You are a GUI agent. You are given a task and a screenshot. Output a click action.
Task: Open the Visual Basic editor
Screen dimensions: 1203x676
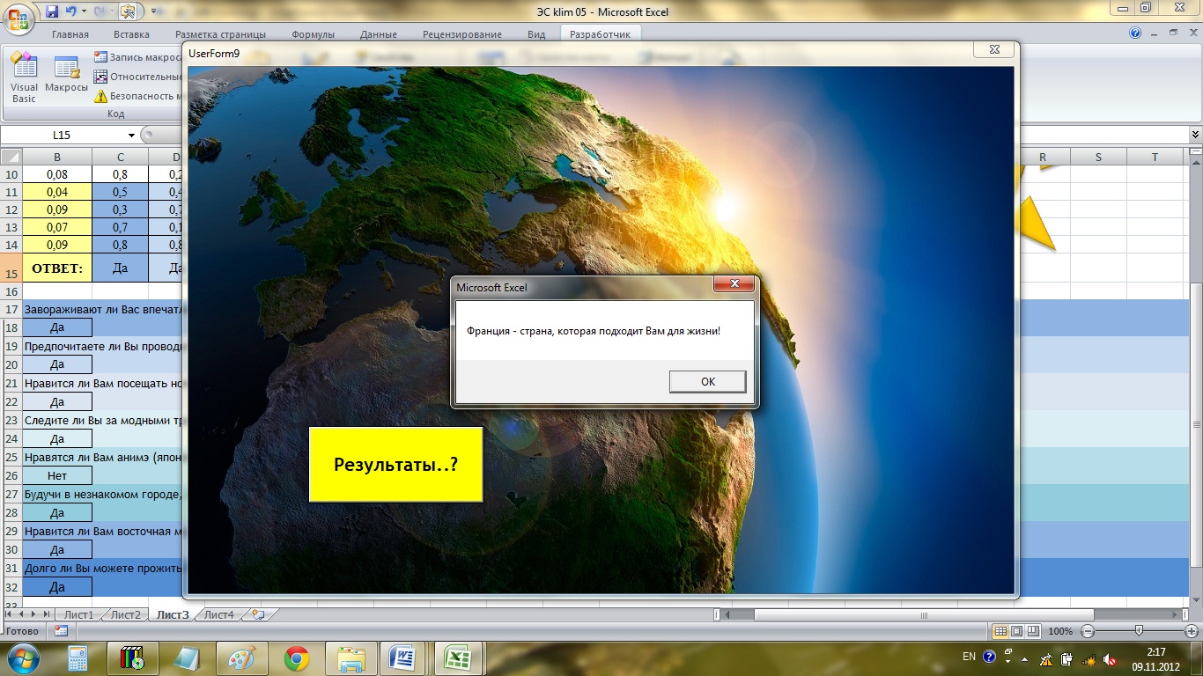24,77
